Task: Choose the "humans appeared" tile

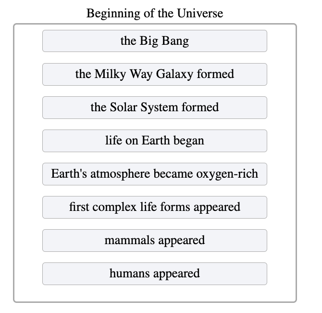Action: 155,274
